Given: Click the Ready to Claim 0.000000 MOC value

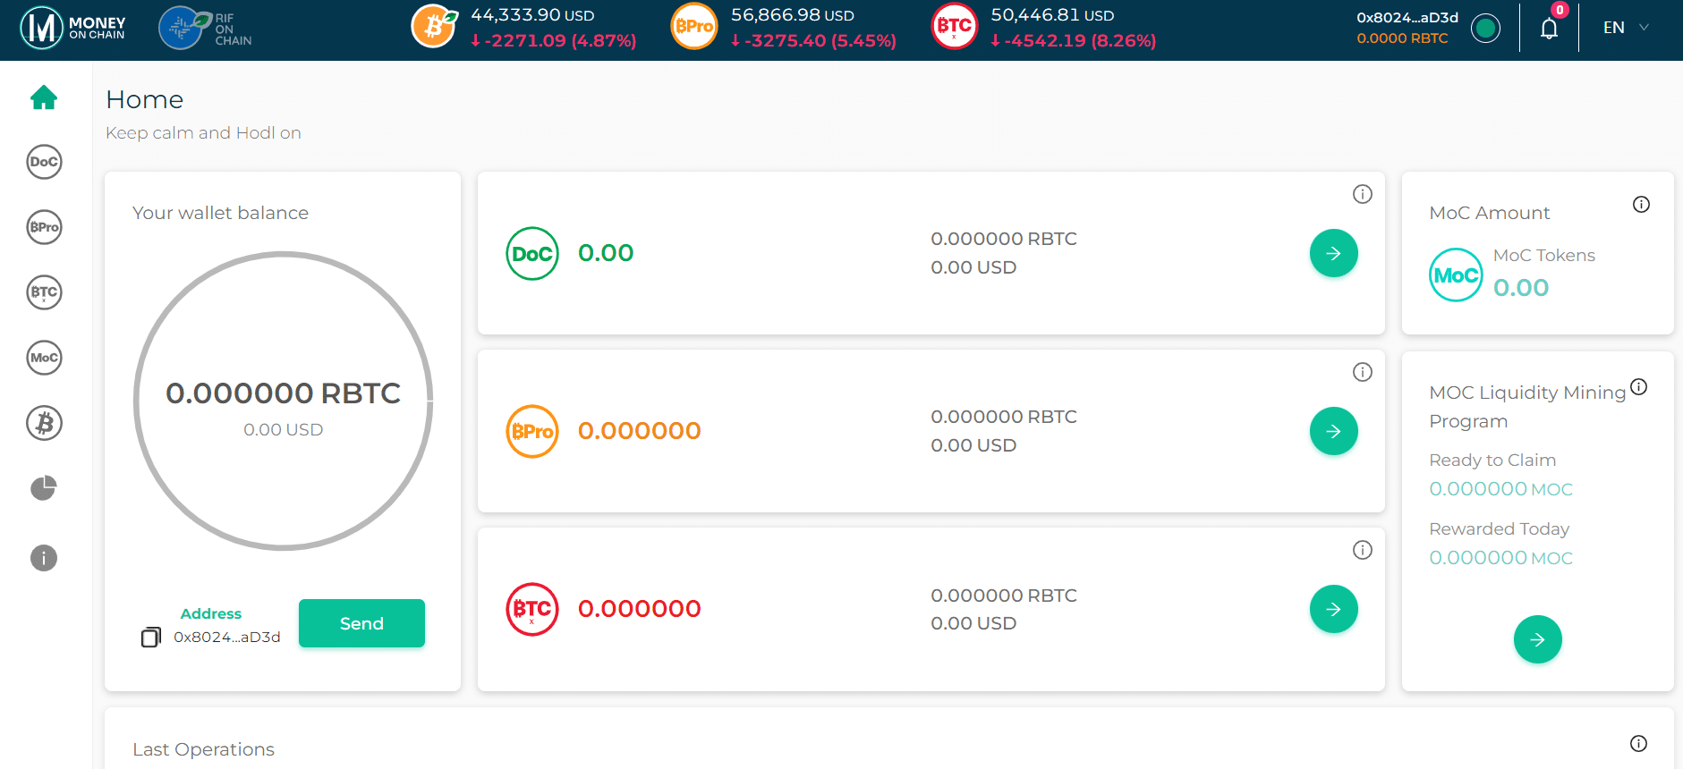Looking at the screenshot, I should 1500,489.
